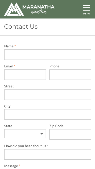Click the Maranatha Ministries wordmark
The image size is (95, 169).
coord(38,9)
